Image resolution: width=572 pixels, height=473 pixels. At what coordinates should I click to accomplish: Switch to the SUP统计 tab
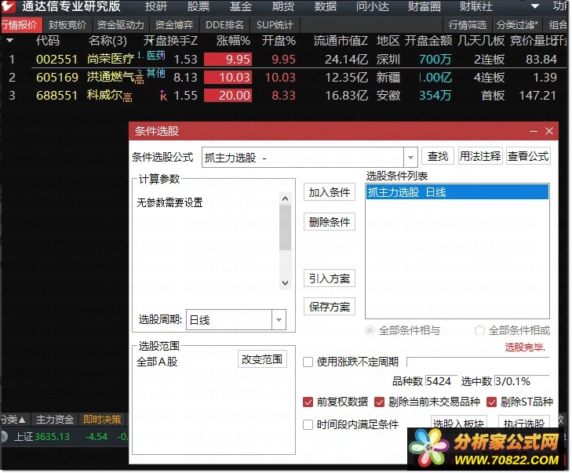[275, 25]
